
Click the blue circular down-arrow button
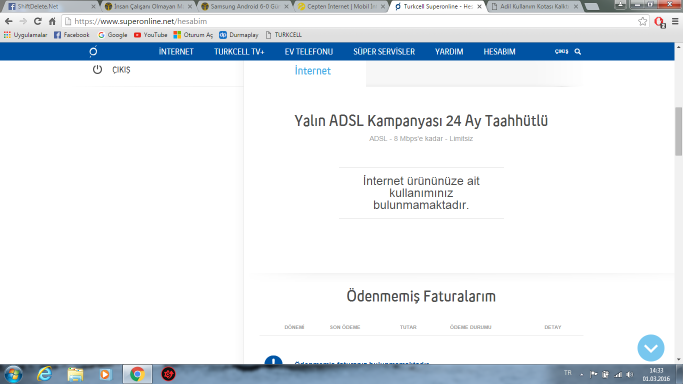click(x=651, y=347)
